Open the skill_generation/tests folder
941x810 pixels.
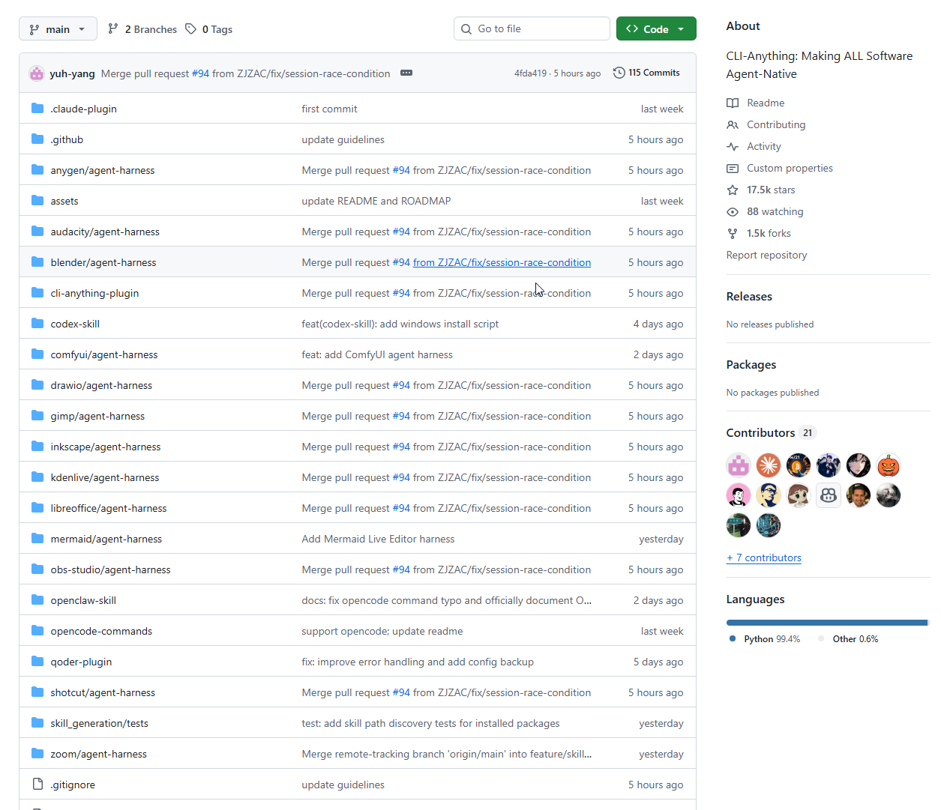coord(99,723)
